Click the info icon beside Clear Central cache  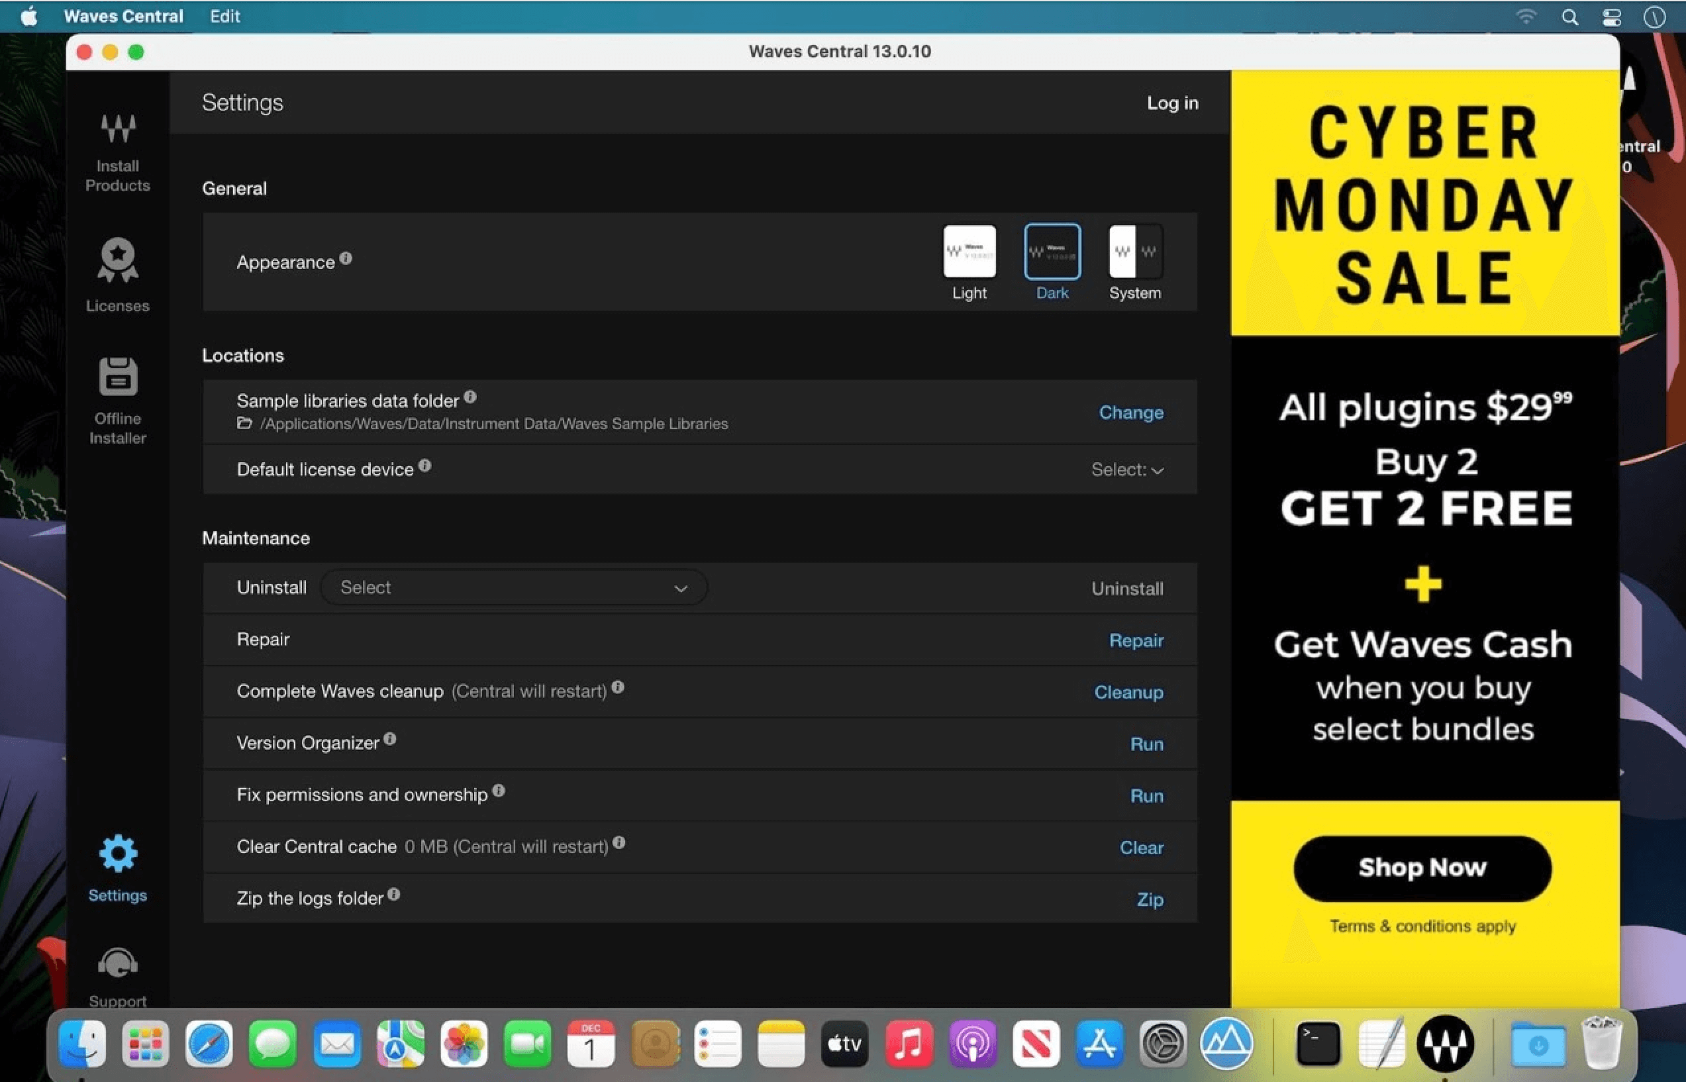(x=619, y=842)
